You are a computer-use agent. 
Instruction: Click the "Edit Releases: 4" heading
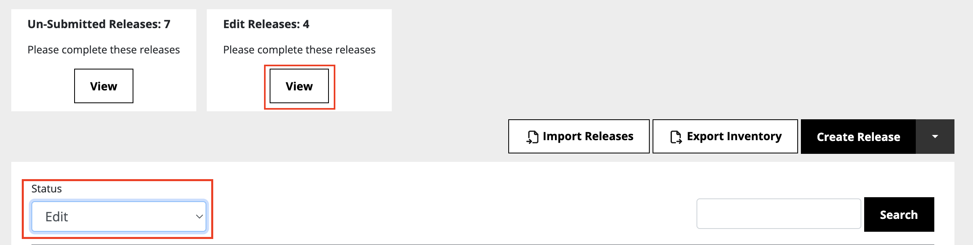pyautogui.click(x=266, y=24)
